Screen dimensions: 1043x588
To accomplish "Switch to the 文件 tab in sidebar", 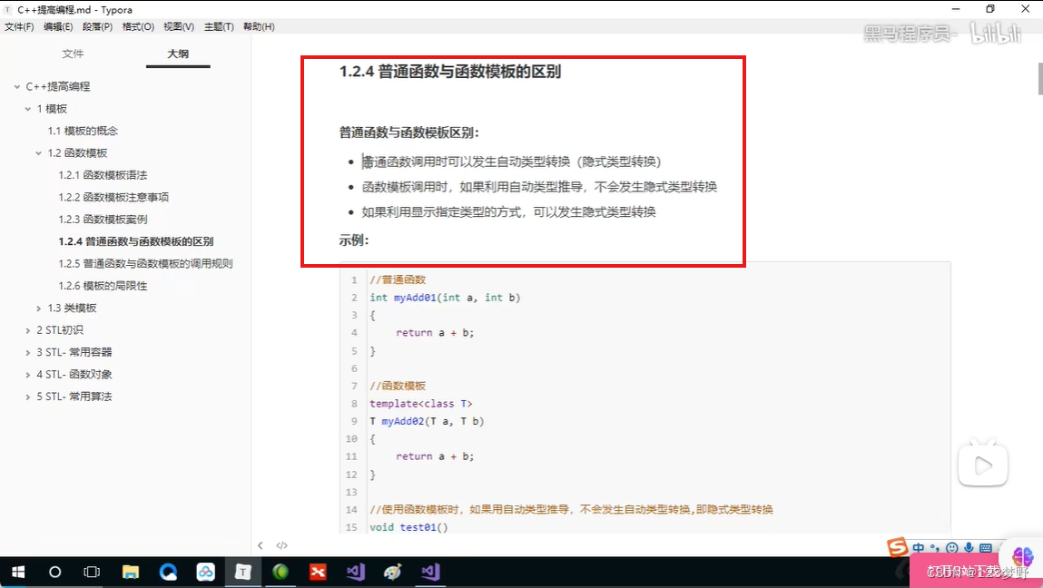I will tap(74, 53).
